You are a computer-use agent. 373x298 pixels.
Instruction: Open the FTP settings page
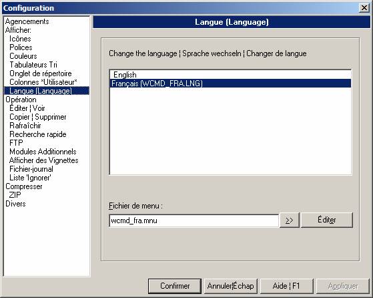16,143
